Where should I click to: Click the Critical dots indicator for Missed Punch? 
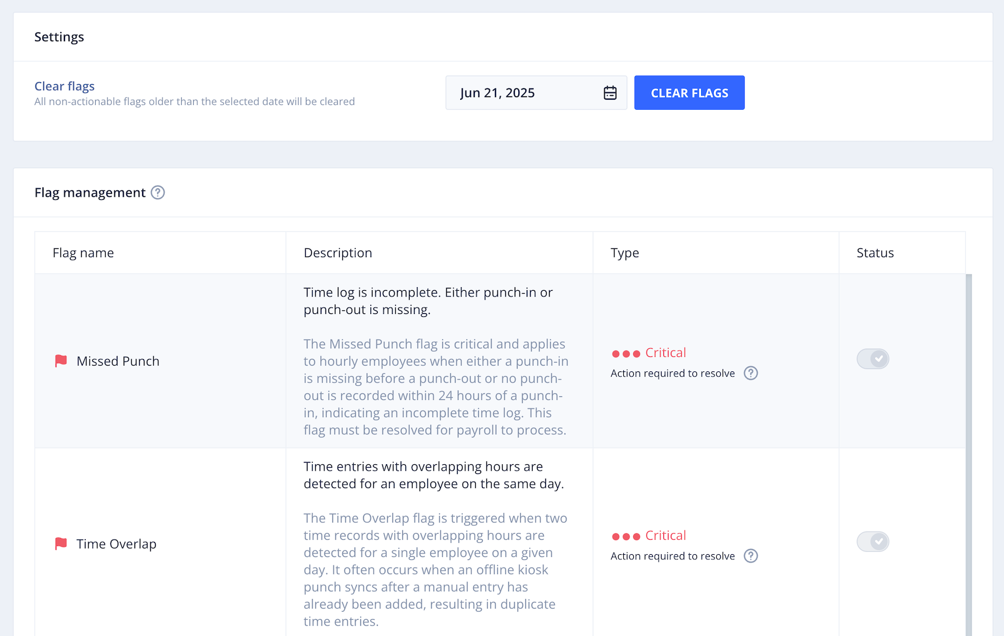click(x=626, y=353)
